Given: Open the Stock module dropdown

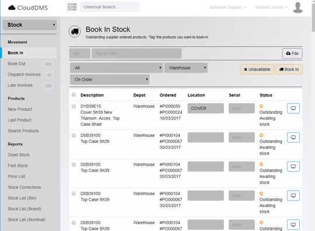Looking at the screenshot, I should [x=30, y=25].
